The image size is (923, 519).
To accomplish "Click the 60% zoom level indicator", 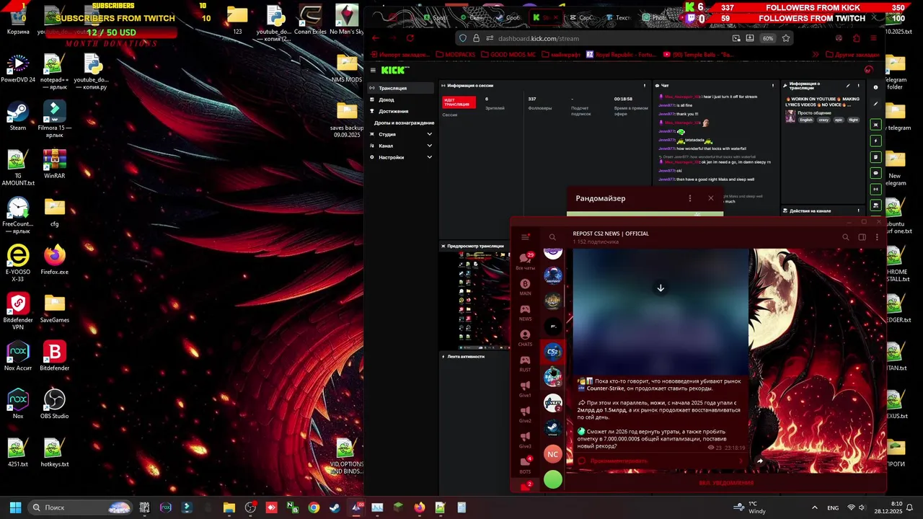I will click(768, 38).
